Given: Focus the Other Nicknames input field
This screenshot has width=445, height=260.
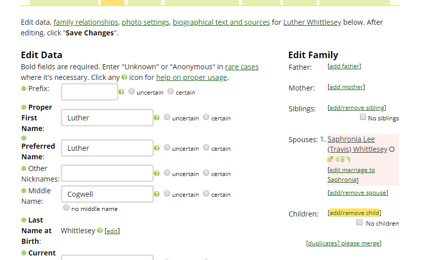Looking at the screenshot, I should pos(107,173).
